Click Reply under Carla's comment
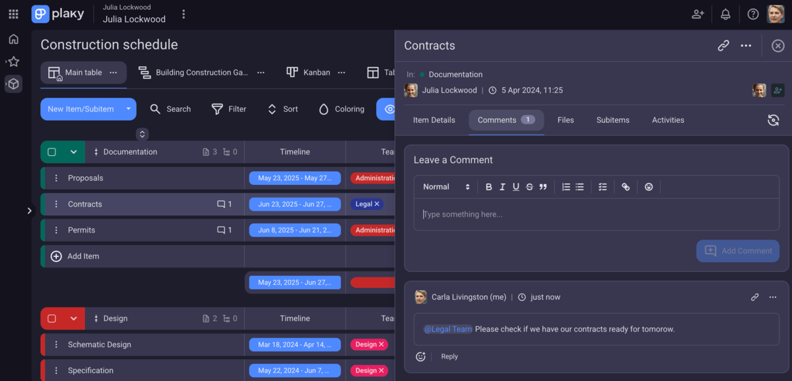 pyautogui.click(x=449, y=356)
